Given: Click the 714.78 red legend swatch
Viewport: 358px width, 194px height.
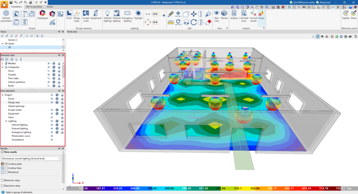Looking at the screenshot, I should pos(324,188).
